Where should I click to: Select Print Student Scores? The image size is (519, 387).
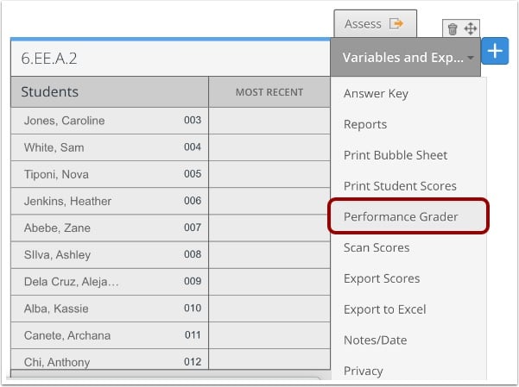point(400,185)
